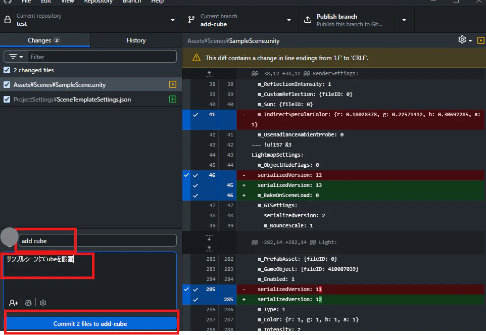Switch to the History tab
The image size is (486, 335).
[x=136, y=40]
